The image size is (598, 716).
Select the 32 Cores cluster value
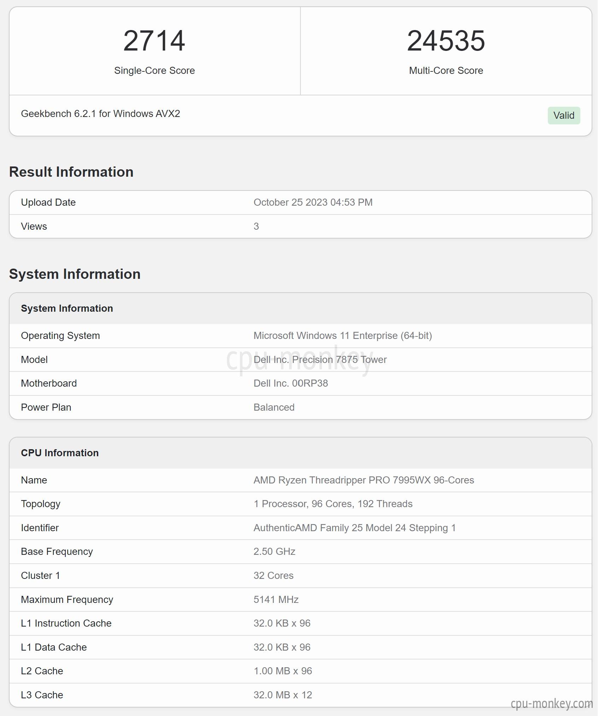coord(274,576)
